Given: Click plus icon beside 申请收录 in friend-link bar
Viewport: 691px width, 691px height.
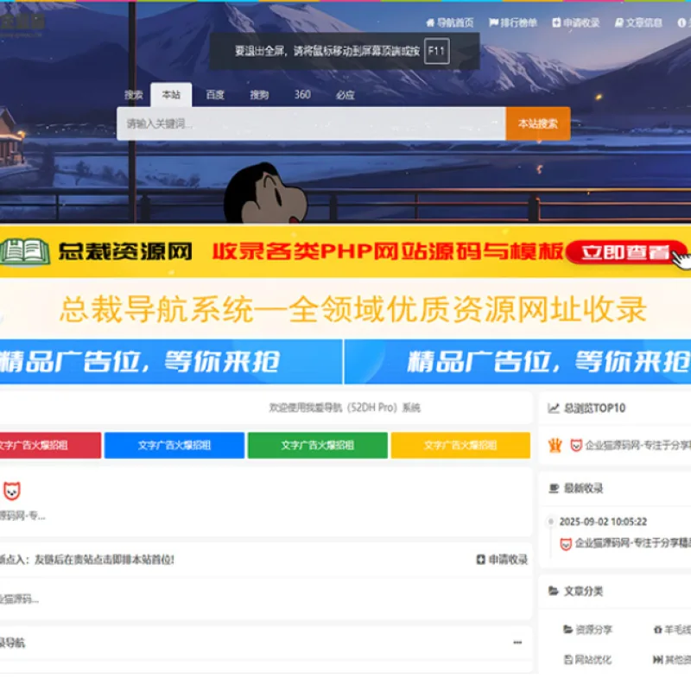Looking at the screenshot, I should [481, 559].
